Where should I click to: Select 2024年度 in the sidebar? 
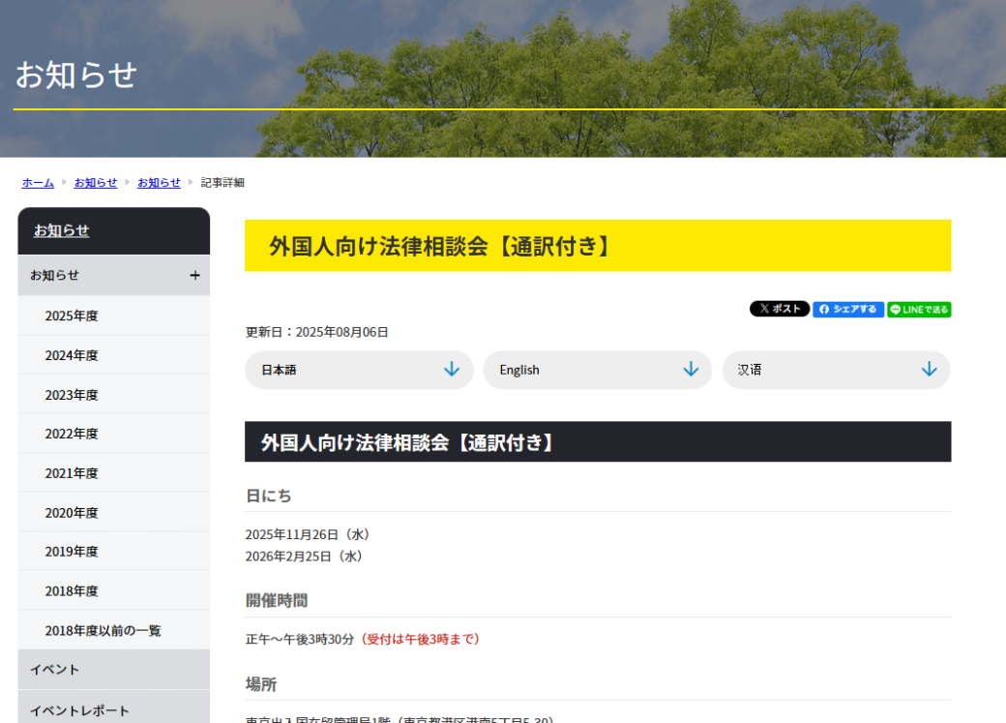coord(72,355)
